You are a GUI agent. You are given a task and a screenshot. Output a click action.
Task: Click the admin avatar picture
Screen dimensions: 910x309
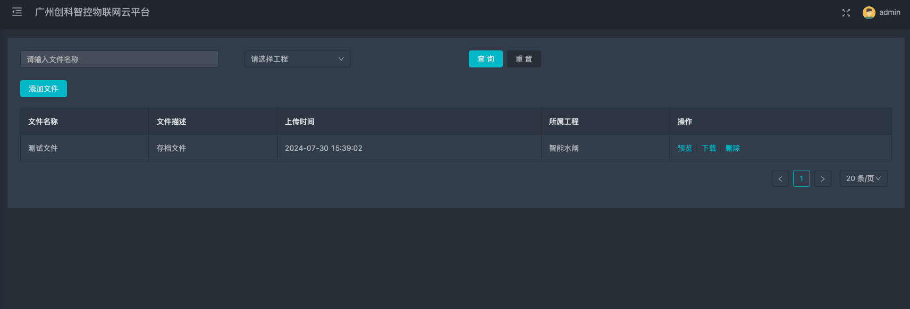869,13
